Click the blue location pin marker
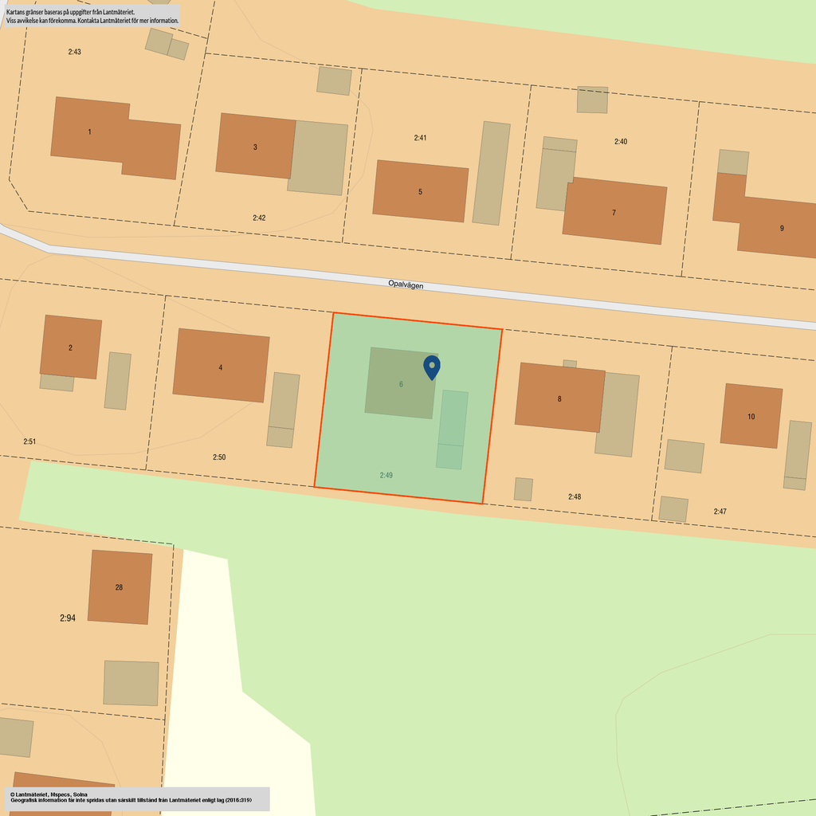This screenshot has width=816, height=816. pos(432,367)
